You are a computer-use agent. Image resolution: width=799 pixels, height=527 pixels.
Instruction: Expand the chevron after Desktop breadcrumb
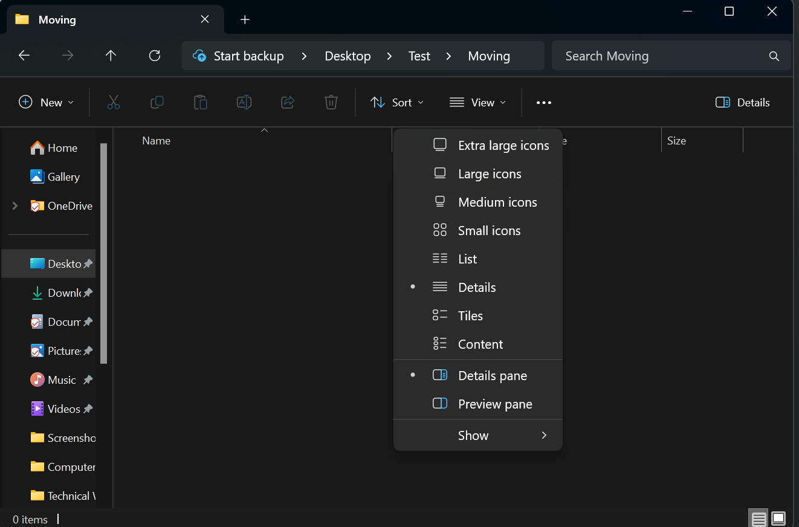[390, 56]
